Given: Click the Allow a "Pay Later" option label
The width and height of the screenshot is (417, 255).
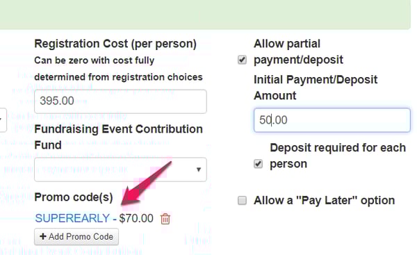Looking at the screenshot, I should (x=324, y=201).
